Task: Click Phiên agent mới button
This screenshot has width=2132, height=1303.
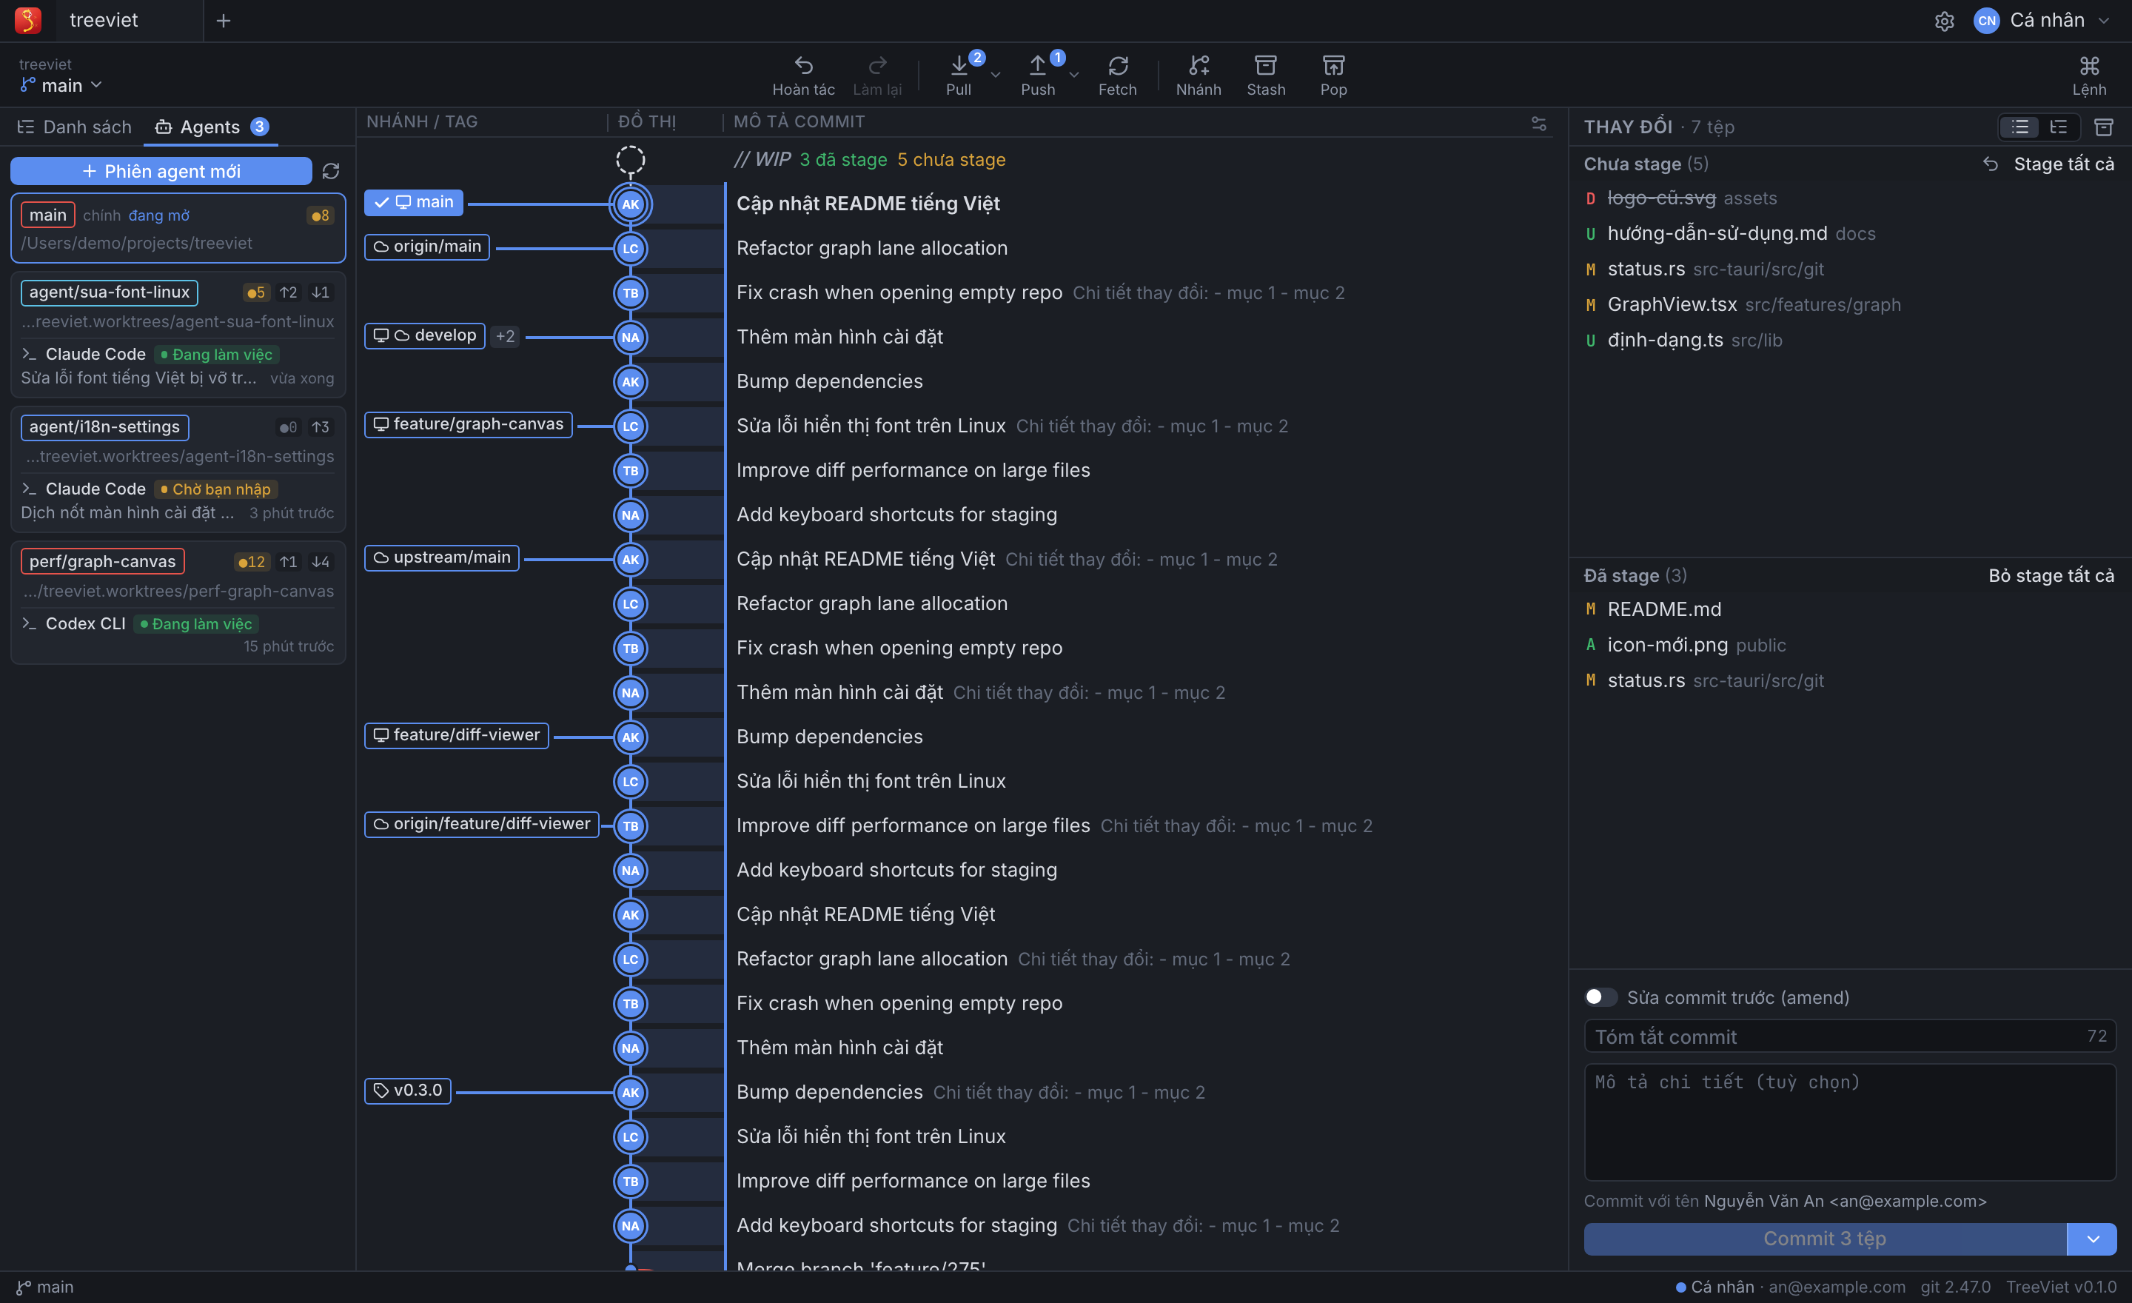Action: tap(161, 171)
